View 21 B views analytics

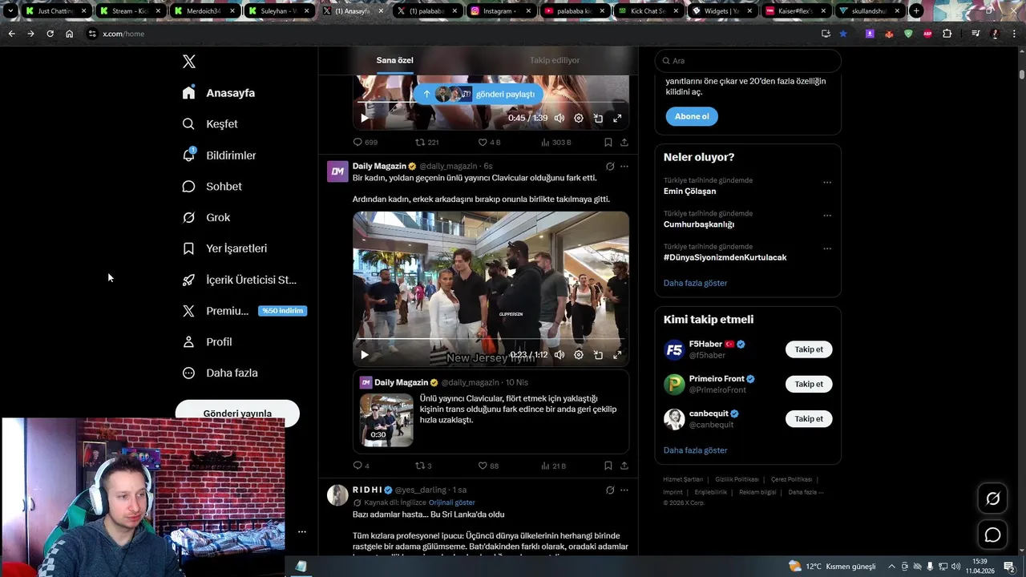click(x=553, y=466)
